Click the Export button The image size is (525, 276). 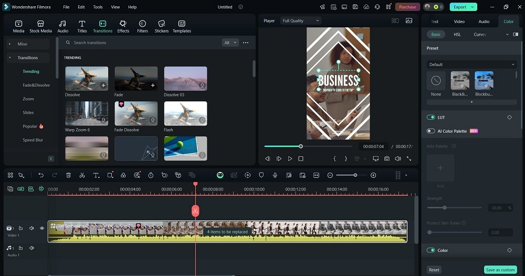click(460, 7)
